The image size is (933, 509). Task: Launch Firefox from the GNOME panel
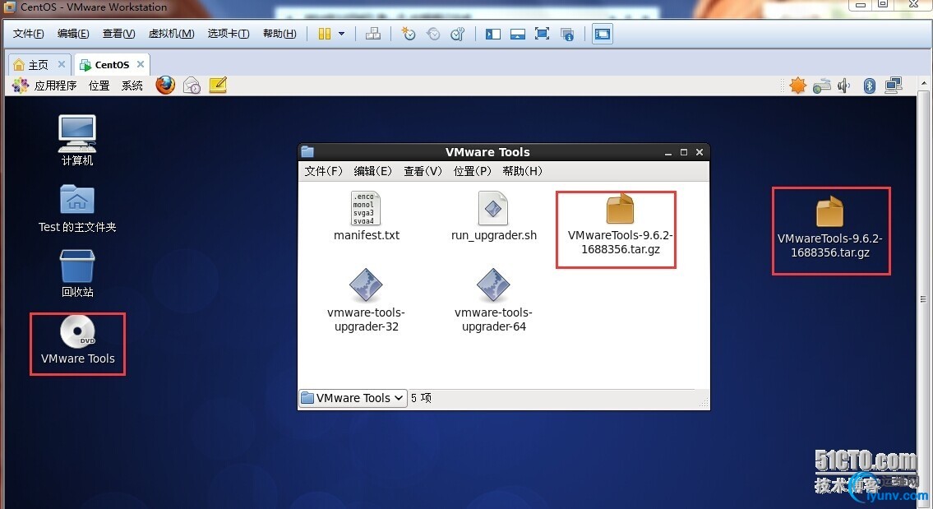tap(165, 86)
